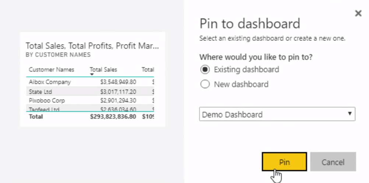Click the tile title Total Sales, Total Profits
Image resolution: width=369 pixels, height=183 pixels.
click(x=92, y=46)
